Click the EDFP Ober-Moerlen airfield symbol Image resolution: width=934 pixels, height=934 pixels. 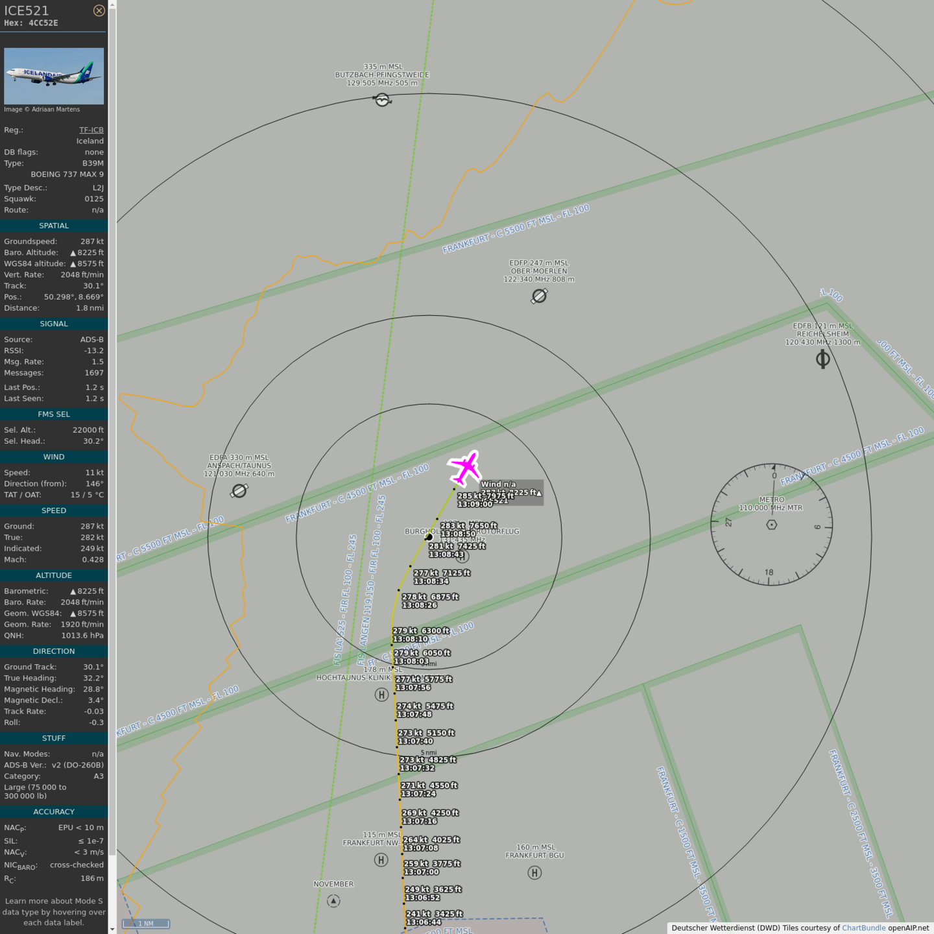coord(539,296)
